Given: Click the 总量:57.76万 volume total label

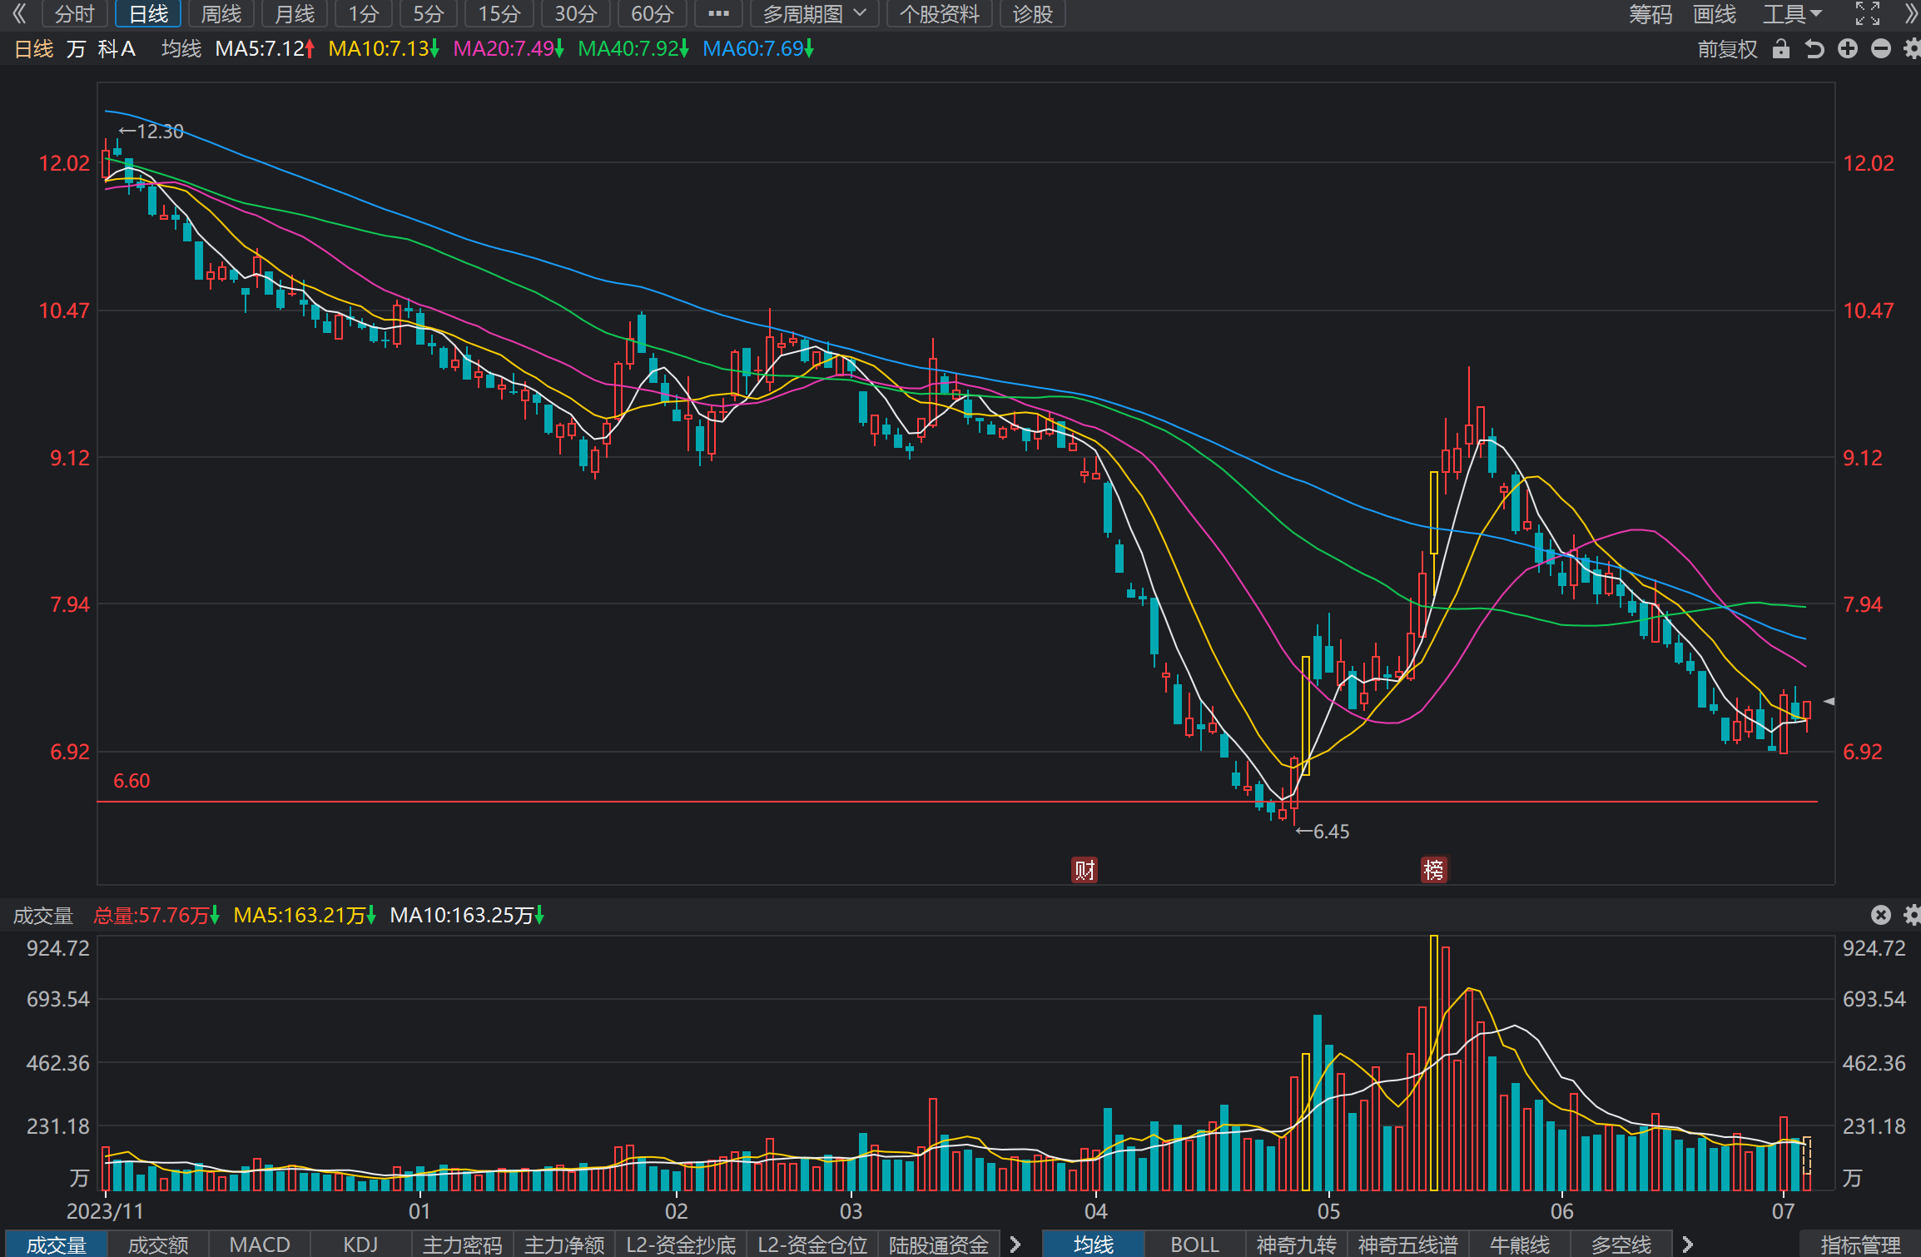Looking at the screenshot, I should click(x=156, y=916).
